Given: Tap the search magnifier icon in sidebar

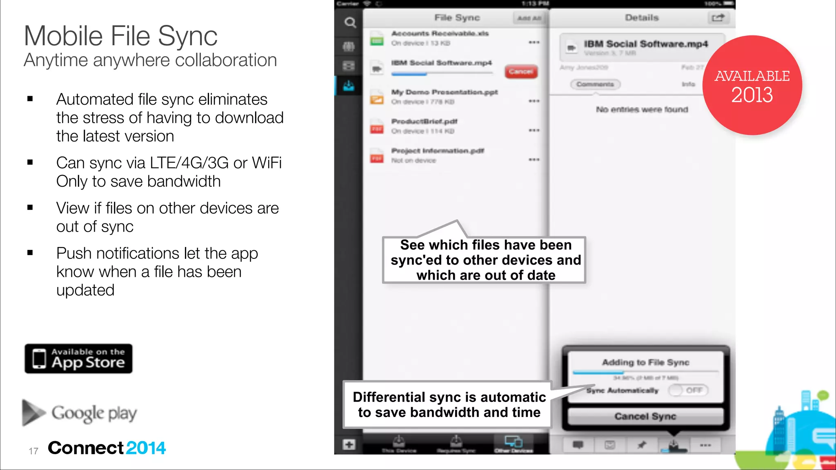Looking at the screenshot, I should pyautogui.click(x=350, y=22).
